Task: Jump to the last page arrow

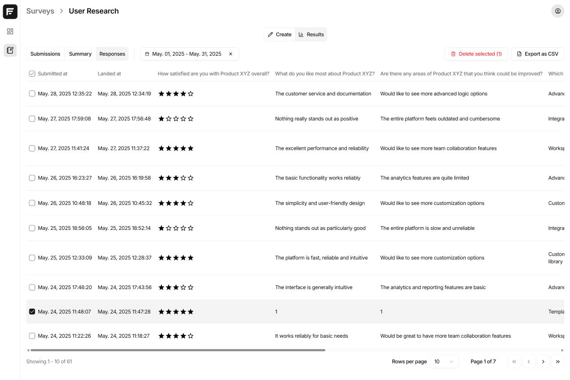Action: click(x=558, y=362)
